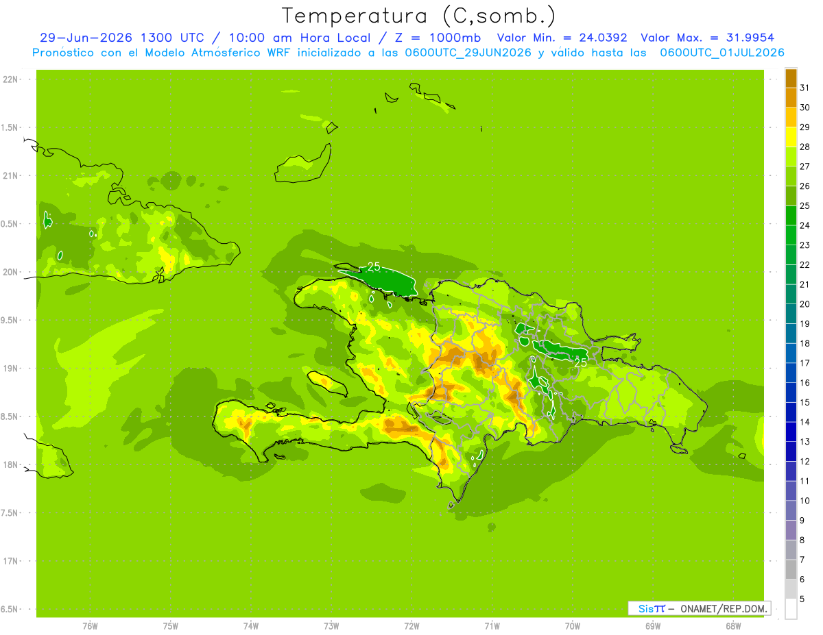The image size is (823, 635).
Task: Click the "74W" longitude axis label
Action: click(x=251, y=626)
